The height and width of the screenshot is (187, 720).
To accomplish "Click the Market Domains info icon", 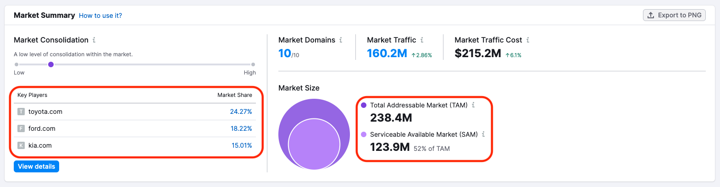I will click(x=341, y=40).
